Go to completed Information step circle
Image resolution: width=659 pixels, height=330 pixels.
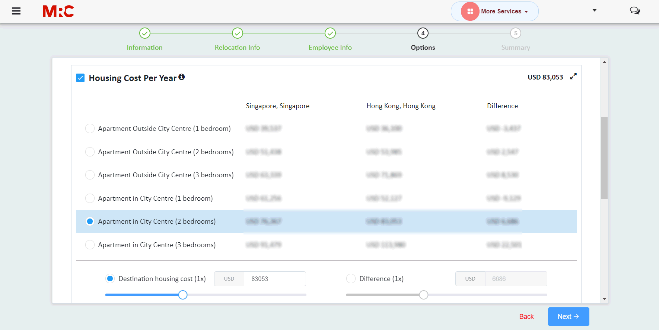[144, 33]
